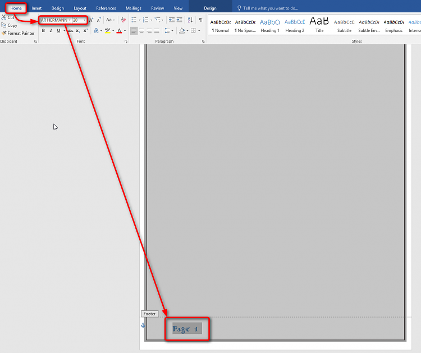
Task: Click the Decrease Indent icon
Action: point(172,20)
